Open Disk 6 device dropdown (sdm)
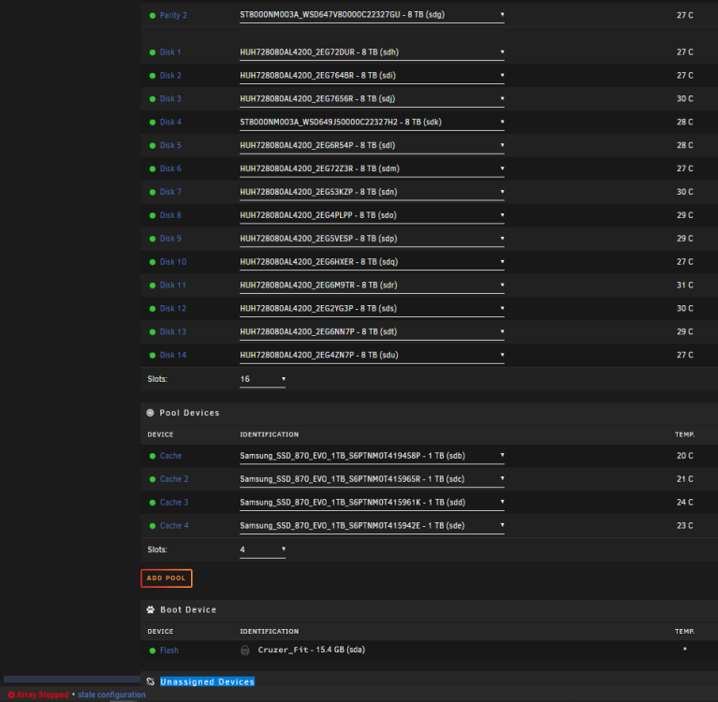The height and width of the screenshot is (702, 718). [x=372, y=169]
